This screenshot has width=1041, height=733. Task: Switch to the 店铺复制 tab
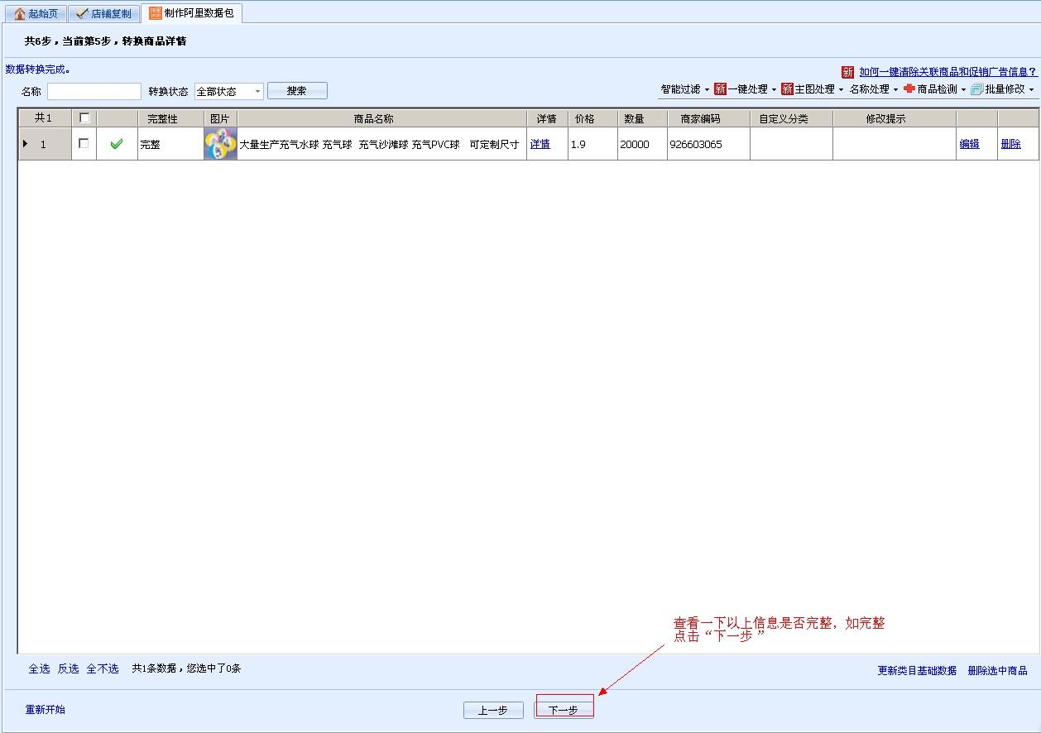pyautogui.click(x=103, y=13)
